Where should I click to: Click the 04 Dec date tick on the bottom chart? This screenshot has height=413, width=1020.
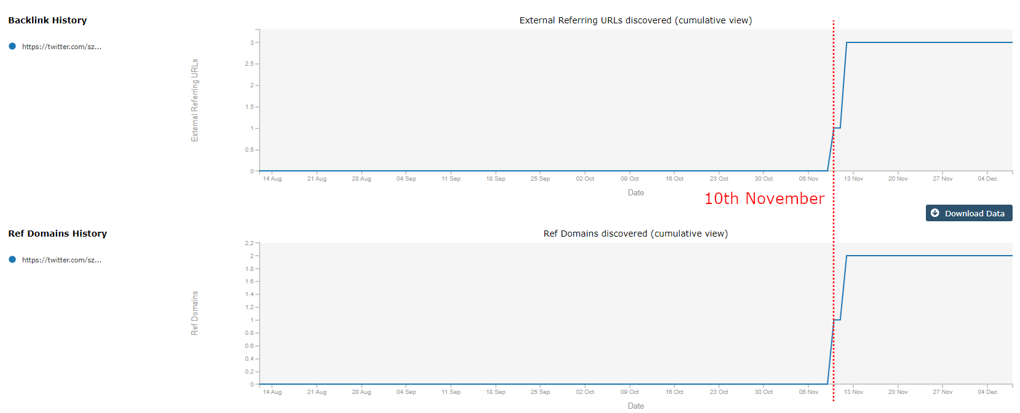987,392
